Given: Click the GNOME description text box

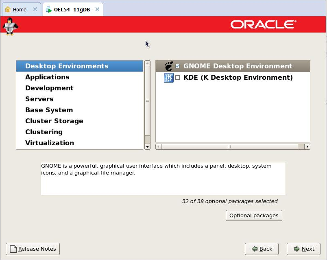Looking at the screenshot, I should (x=163, y=179).
